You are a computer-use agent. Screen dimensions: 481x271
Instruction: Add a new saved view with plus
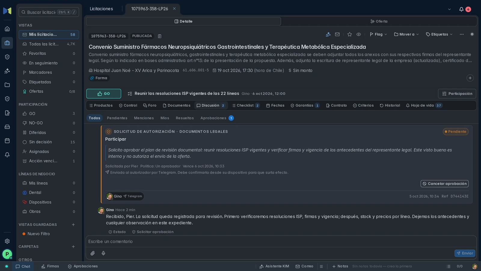pyautogui.click(x=73, y=225)
